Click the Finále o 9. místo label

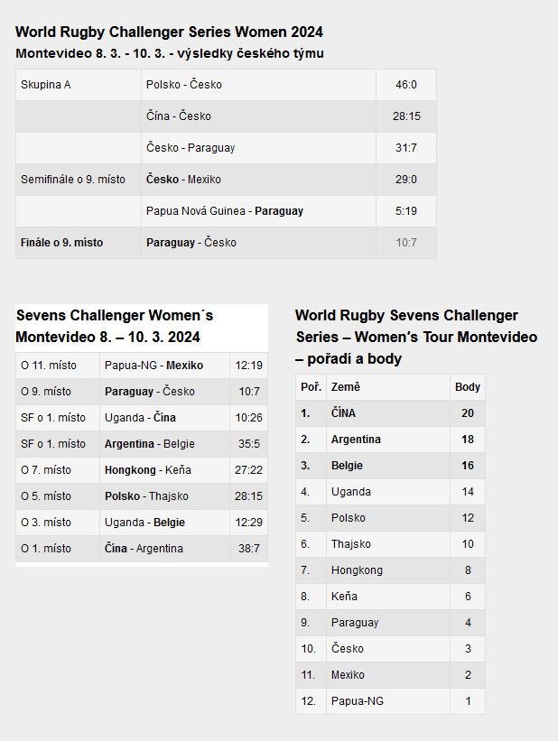62,243
